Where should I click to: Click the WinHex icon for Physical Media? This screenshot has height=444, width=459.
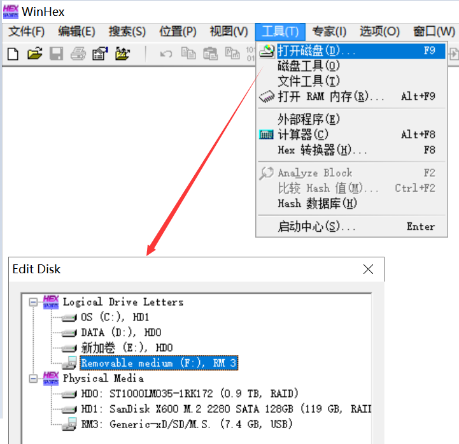pos(51,378)
